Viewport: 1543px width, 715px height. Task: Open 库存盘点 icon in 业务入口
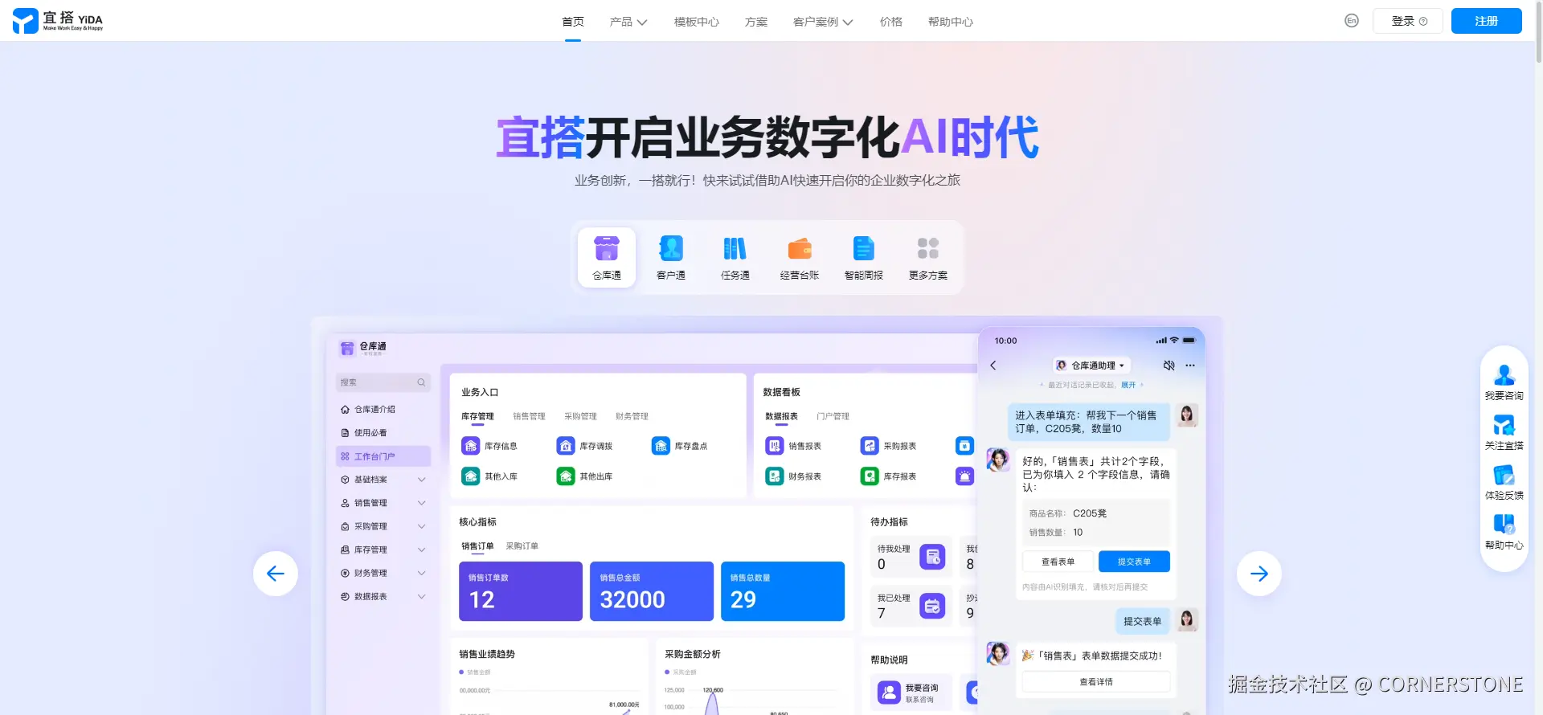(661, 446)
